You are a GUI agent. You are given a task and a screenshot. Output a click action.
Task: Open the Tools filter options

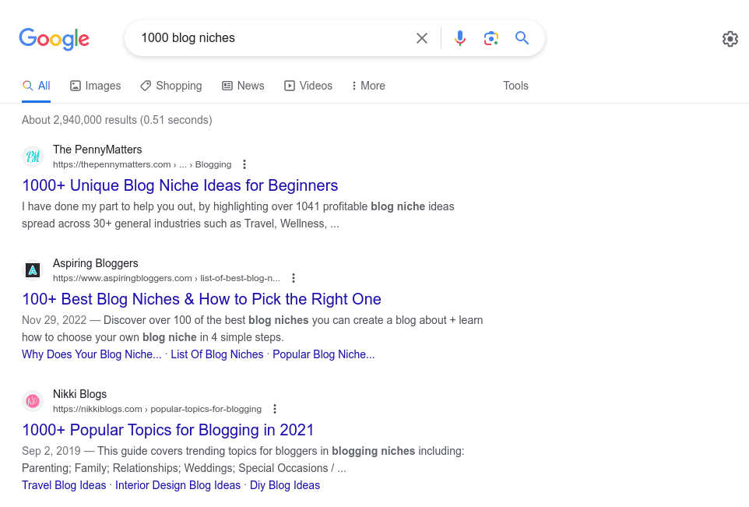[515, 86]
